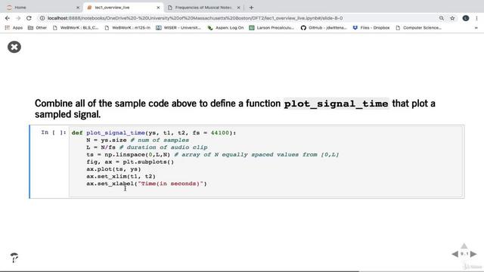Viewport: 484px width, 272px height.
Task: Click the ax.set_xlabel code line
Action: pyautogui.click(x=147, y=184)
